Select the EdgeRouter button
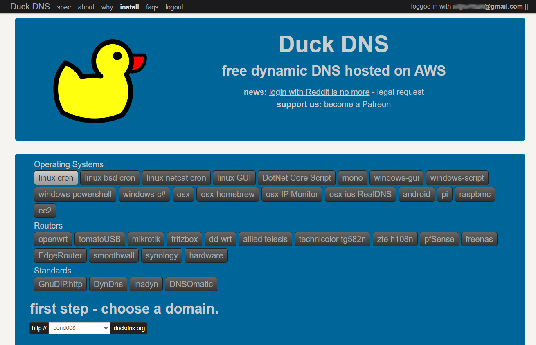 click(x=60, y=255)
